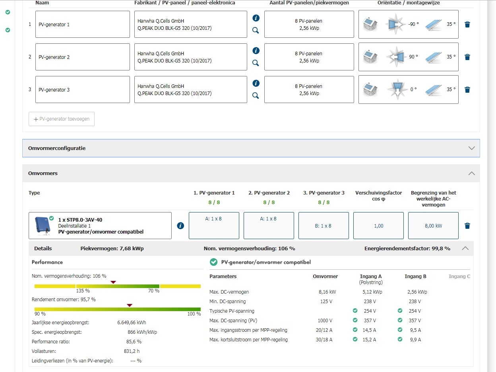This screenshot has width=496, height=372.
Task: Open info for PV-generator 2 panel
Action: point(256,51)
